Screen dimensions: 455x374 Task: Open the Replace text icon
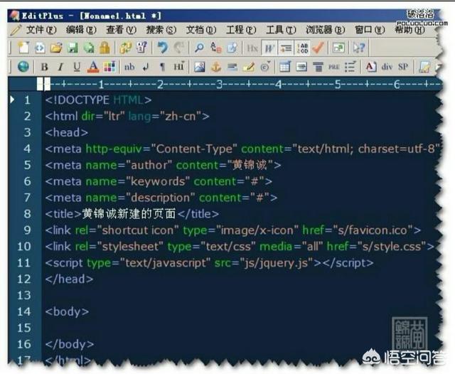pos(215,48)
